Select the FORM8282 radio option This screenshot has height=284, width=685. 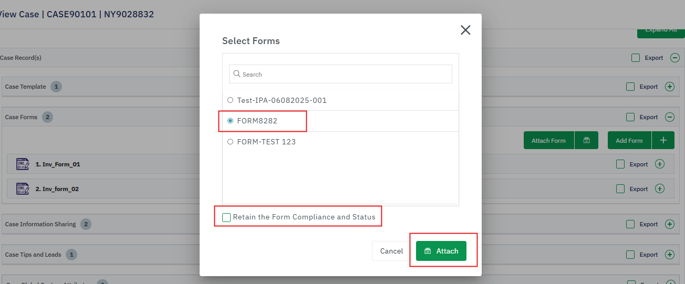click(x=230, y=121)
